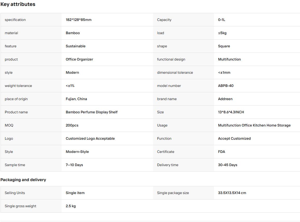This screenshot has height=222, width=300.
Task: Select Bamboo Perfume Display Shelf text
Action: pos(92,112)
